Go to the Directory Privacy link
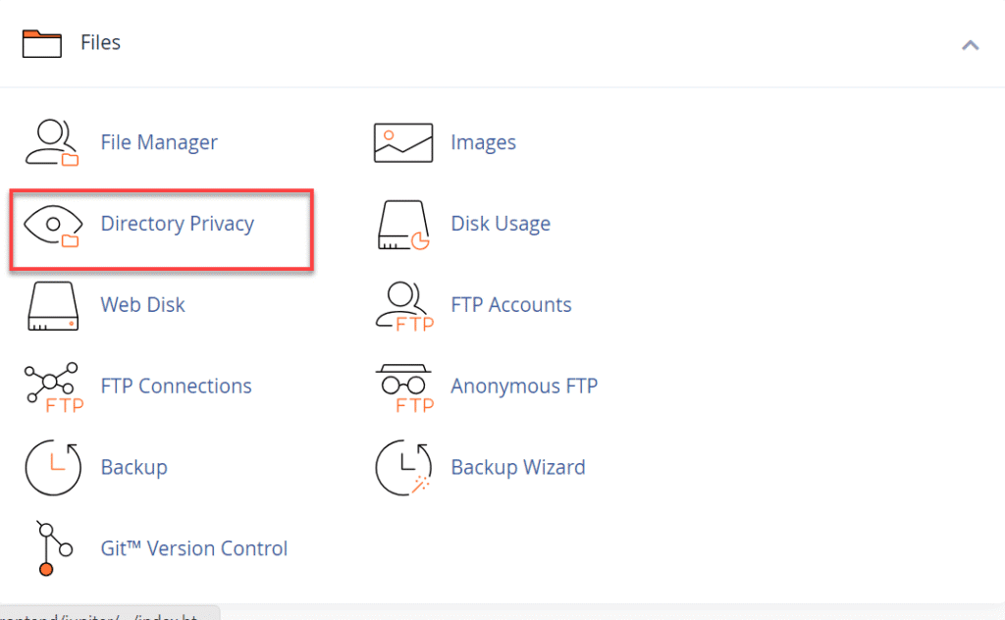The image size is (1005, 620). [177, 224]
